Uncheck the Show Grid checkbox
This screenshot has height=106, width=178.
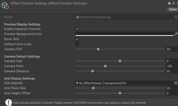click(77, 39)
